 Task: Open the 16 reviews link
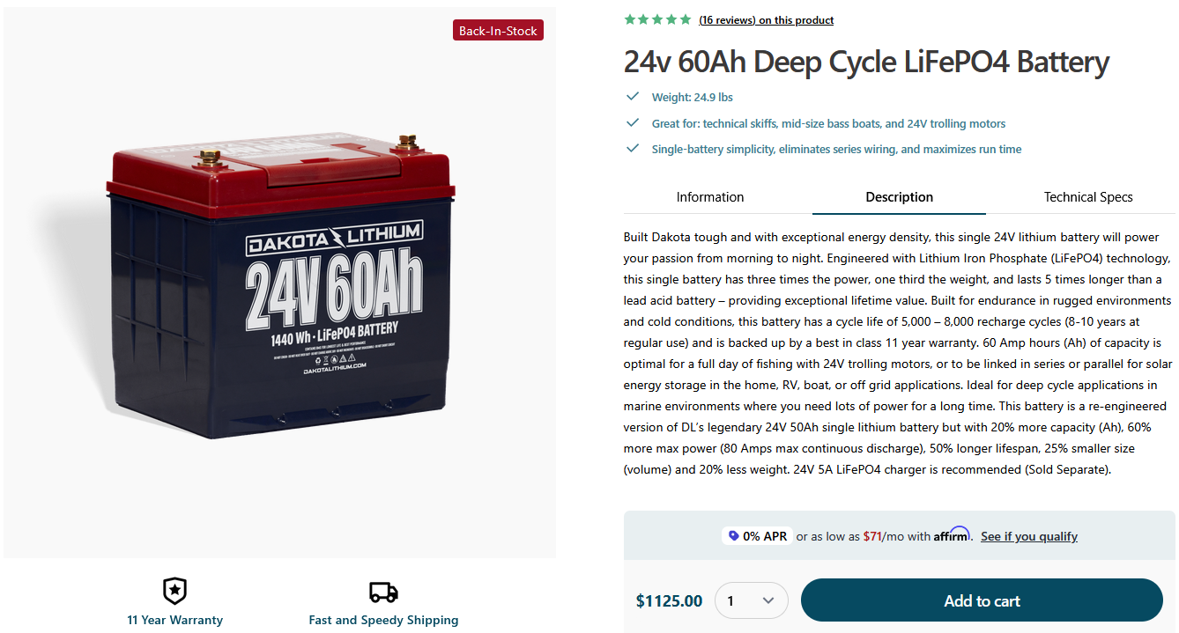pos(766,20)
